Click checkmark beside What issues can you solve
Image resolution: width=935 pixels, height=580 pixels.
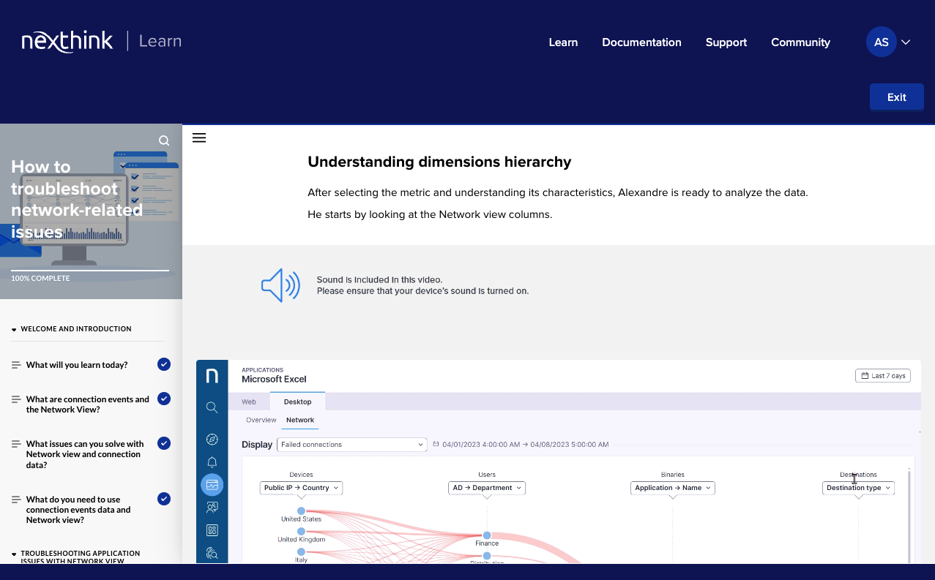click(x=164, y=443)
